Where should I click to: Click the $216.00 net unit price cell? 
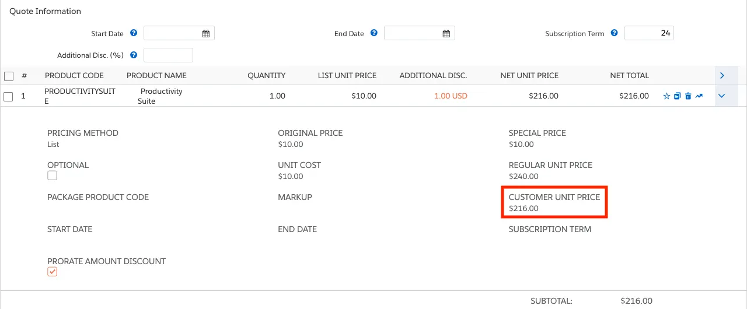pos(543,96)
